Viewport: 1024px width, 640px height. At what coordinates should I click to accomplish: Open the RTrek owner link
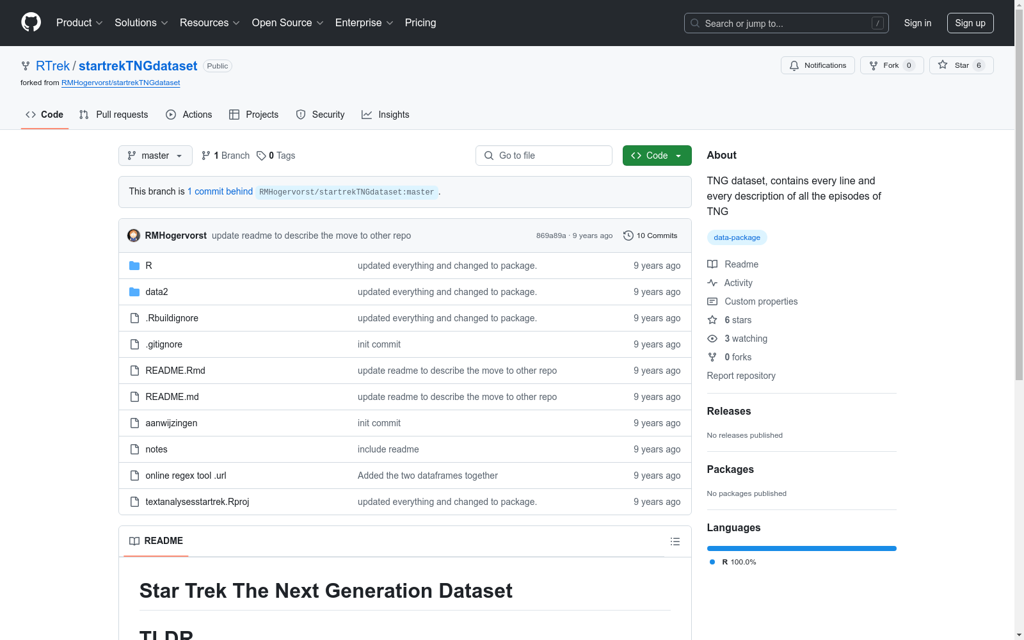(52, 66)
